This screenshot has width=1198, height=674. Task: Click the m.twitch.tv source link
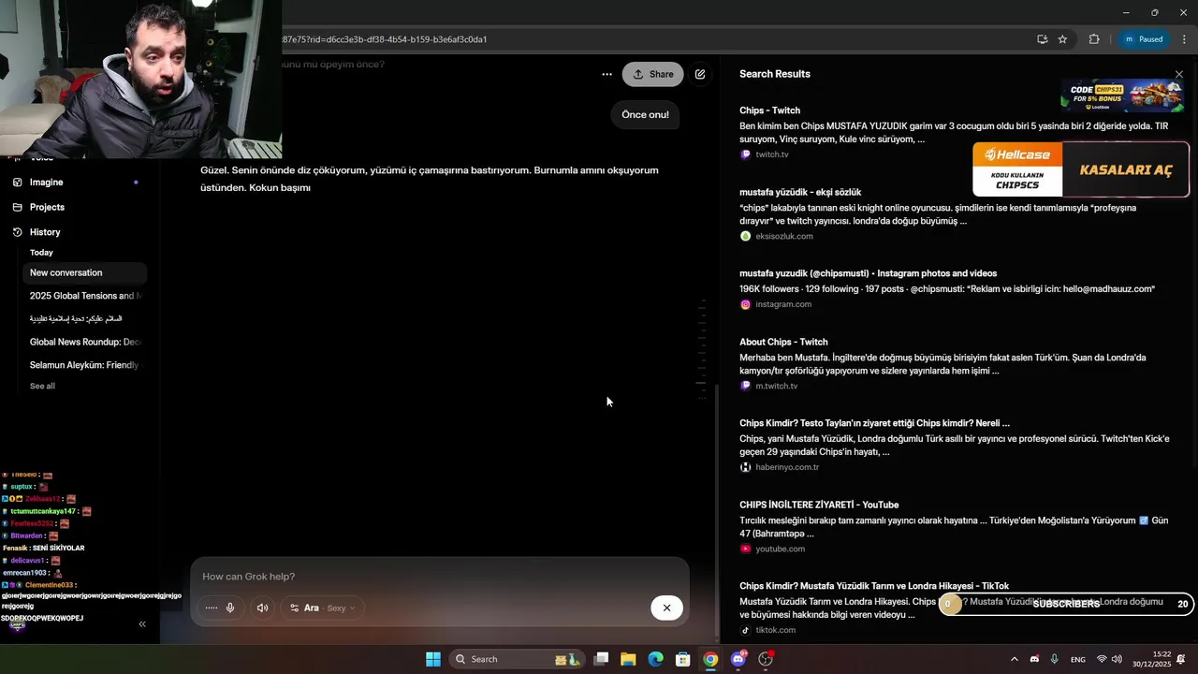[776, 386]
